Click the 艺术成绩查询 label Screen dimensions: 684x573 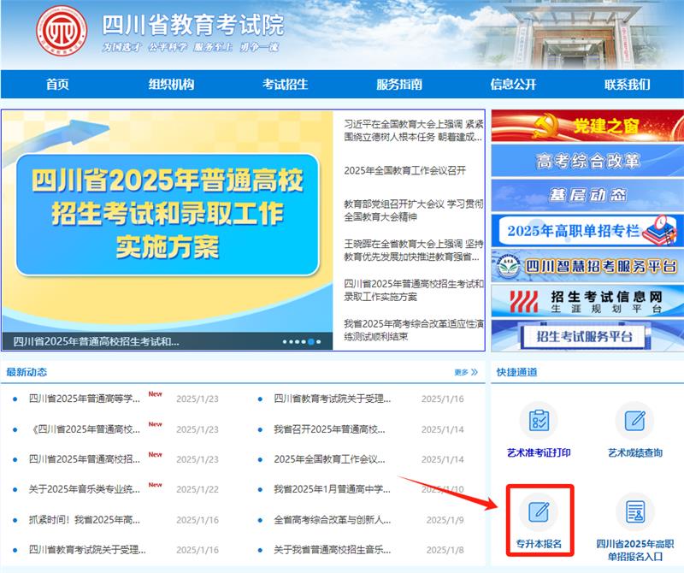[635, 453]
